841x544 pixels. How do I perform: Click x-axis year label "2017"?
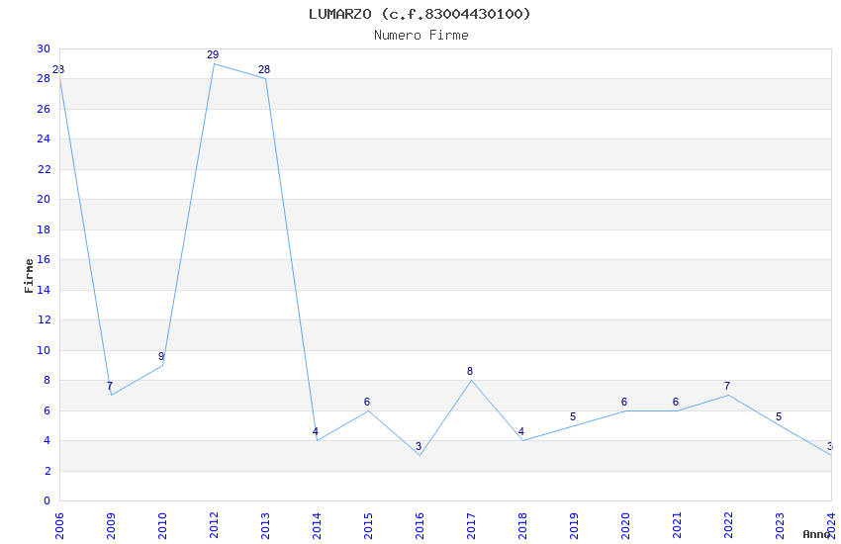(471, 525)
